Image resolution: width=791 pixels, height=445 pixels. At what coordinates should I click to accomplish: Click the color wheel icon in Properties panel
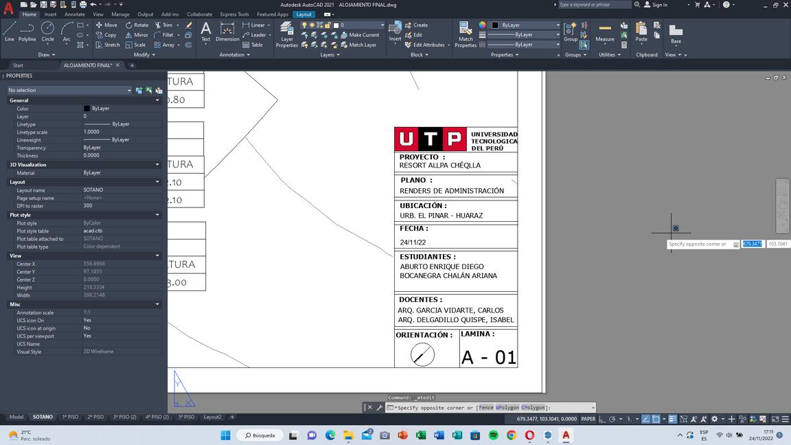click(x=482, y=25)
